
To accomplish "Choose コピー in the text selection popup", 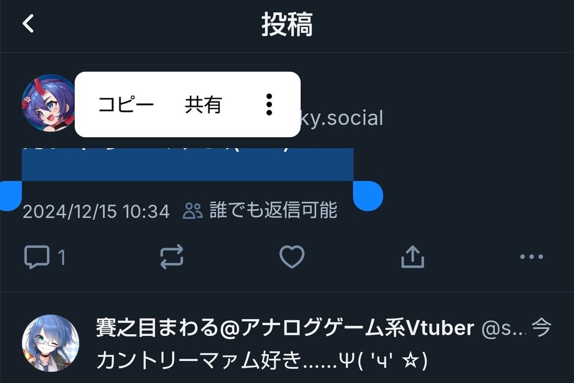I will coord(126,105).
